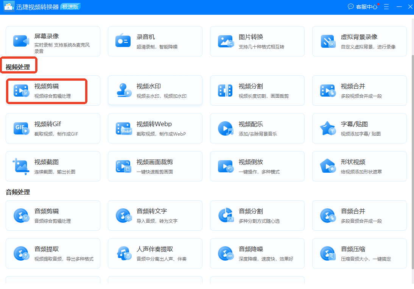Click the 视频处理 section heading
The height and width of the screenshot is (289, 414).
18,67
